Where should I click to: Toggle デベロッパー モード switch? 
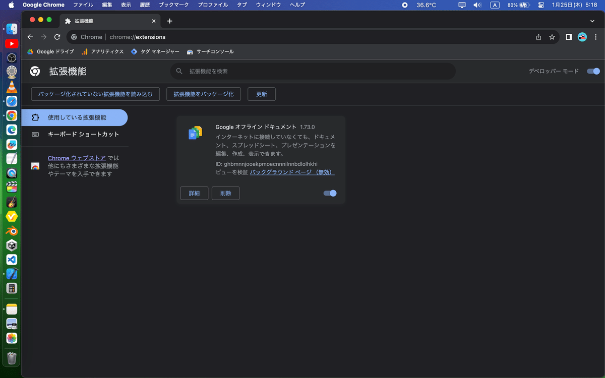(x=593, y=71)
